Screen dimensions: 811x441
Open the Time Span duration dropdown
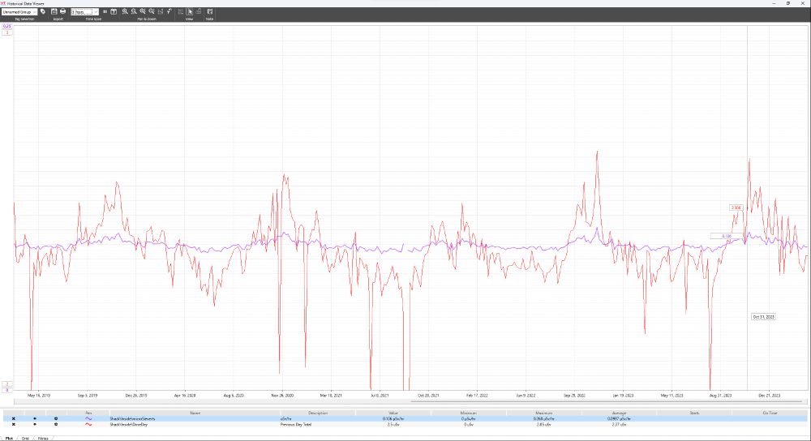84,11
